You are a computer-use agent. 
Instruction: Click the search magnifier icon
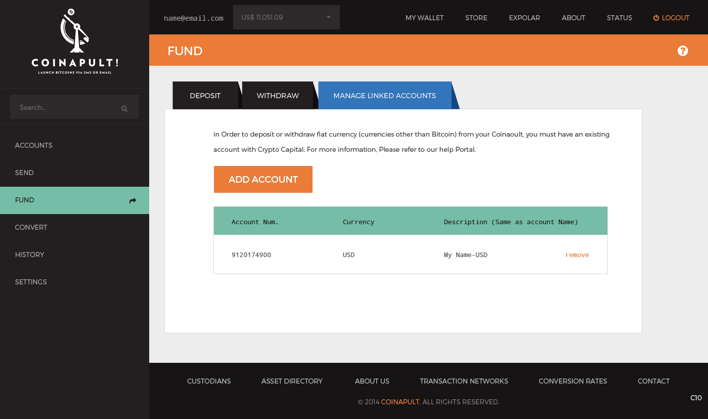(x=124, y=108)
